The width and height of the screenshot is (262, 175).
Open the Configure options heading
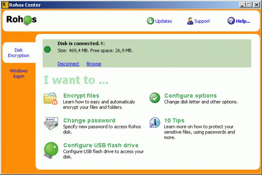click(x=190, y=96)
